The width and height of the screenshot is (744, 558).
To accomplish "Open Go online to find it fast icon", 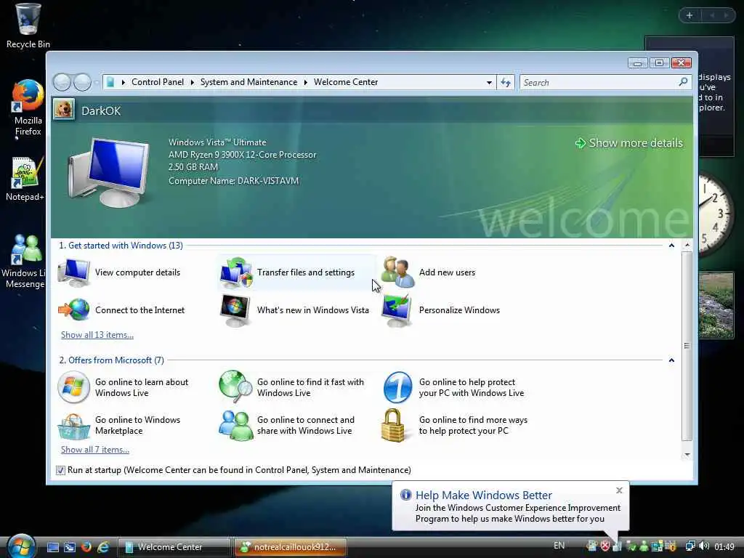I will click(x=236, y=387).
